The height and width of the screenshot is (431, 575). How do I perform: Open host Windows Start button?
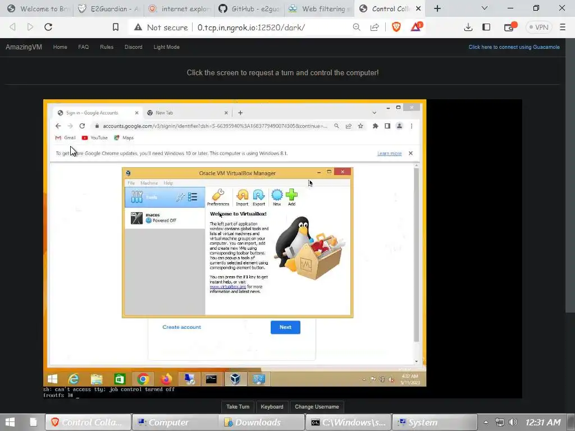tap(10, 422)
